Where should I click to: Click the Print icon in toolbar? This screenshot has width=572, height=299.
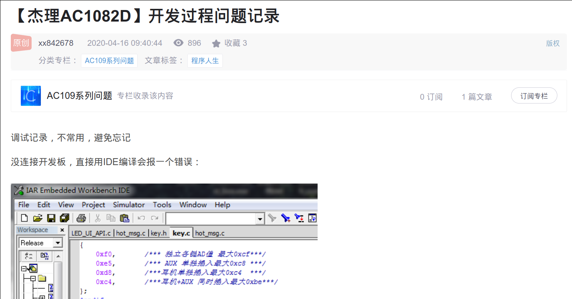pos(81,218)
